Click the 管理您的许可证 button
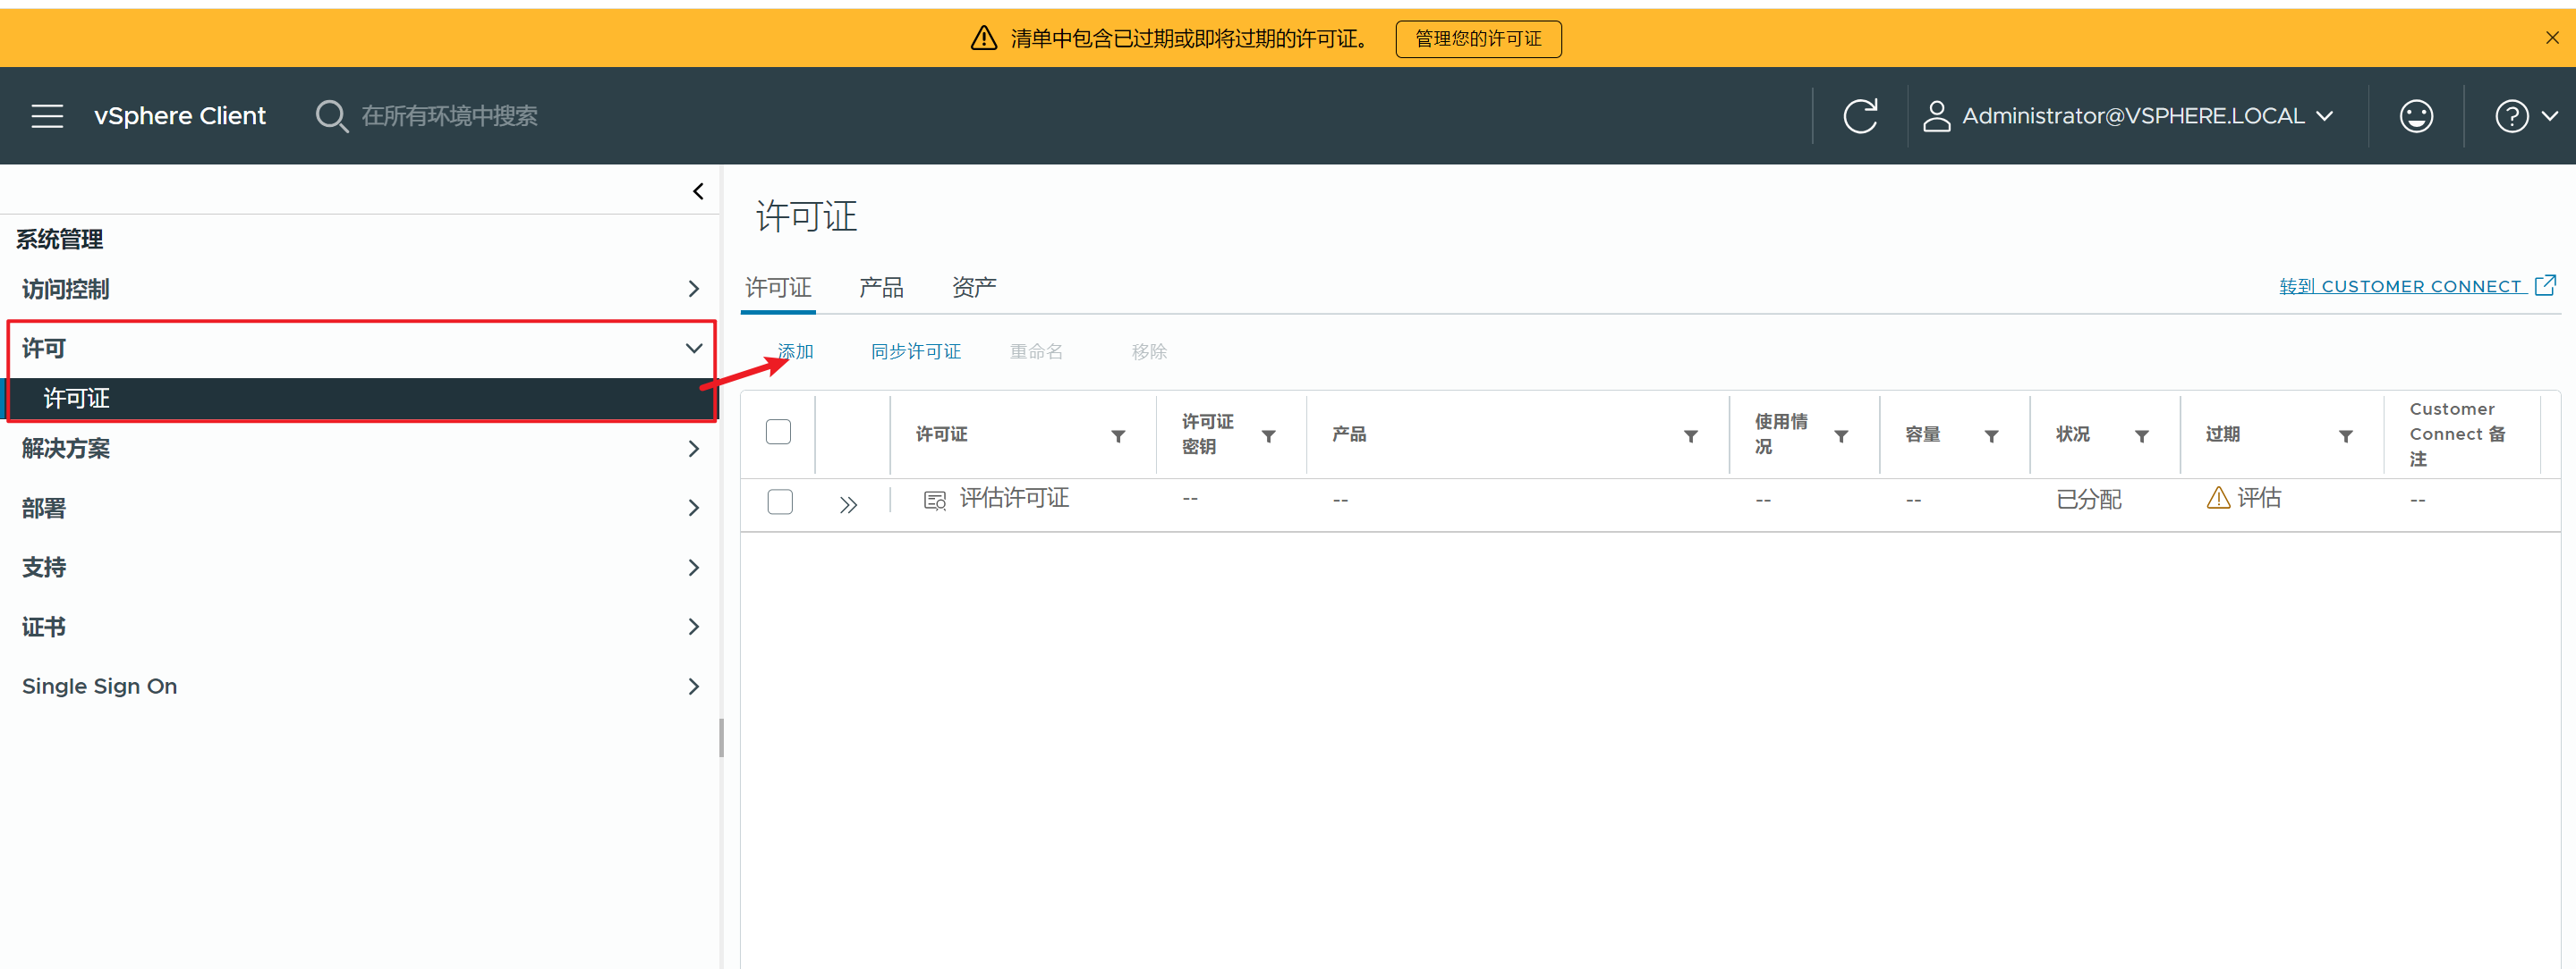The height and width of the screenshot is (969, 2576). pos(1477,39)
